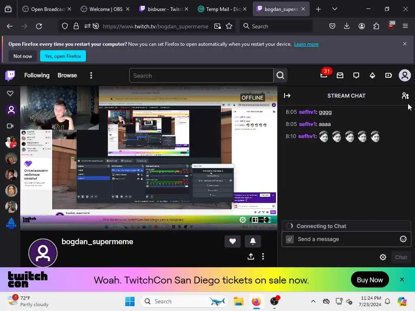Click the camera recommended channels sidebar icon
Image resolution: width=415 pixels, height=311 pixels.
pyautogui.click(x=10, y=126)
